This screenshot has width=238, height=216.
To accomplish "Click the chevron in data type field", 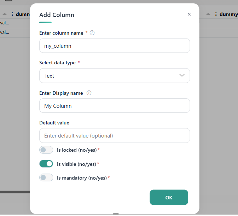I will (182, 75).
